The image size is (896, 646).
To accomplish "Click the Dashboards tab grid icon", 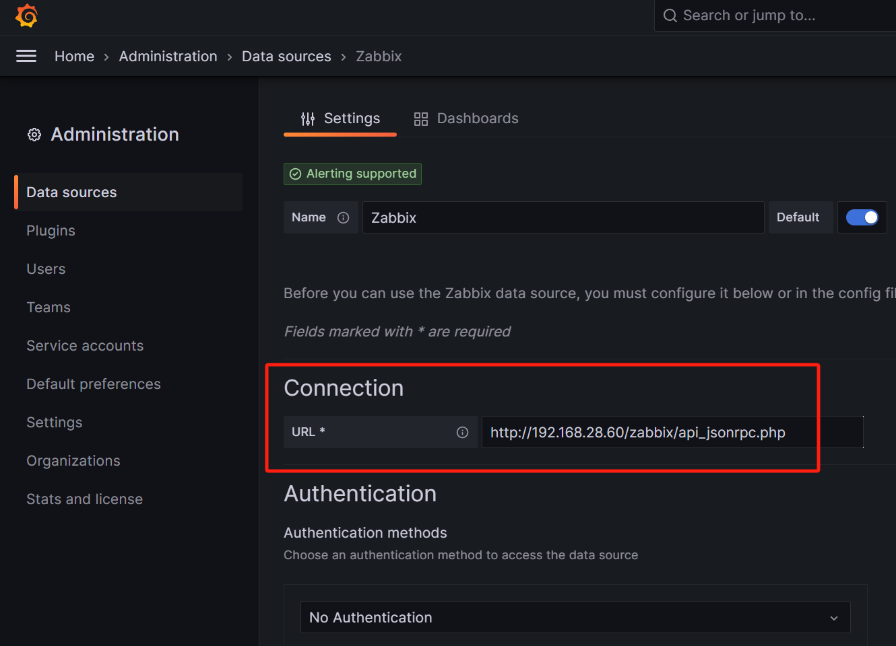I will pos(421,119).
